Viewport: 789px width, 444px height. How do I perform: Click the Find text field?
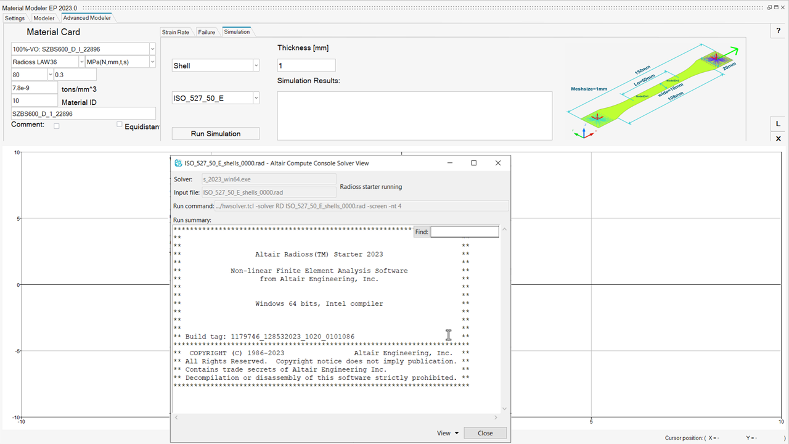click(x=464, y=232)
